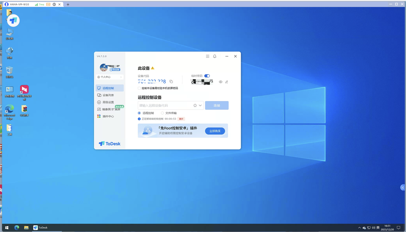Select 工具 folder desktop icon

tap(10, 130)
